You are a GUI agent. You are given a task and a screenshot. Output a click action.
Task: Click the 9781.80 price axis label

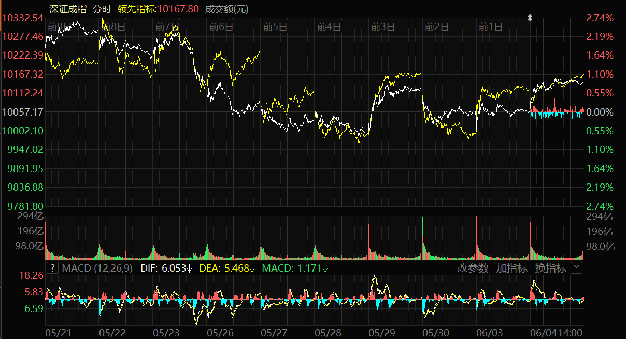coord(25,206)
